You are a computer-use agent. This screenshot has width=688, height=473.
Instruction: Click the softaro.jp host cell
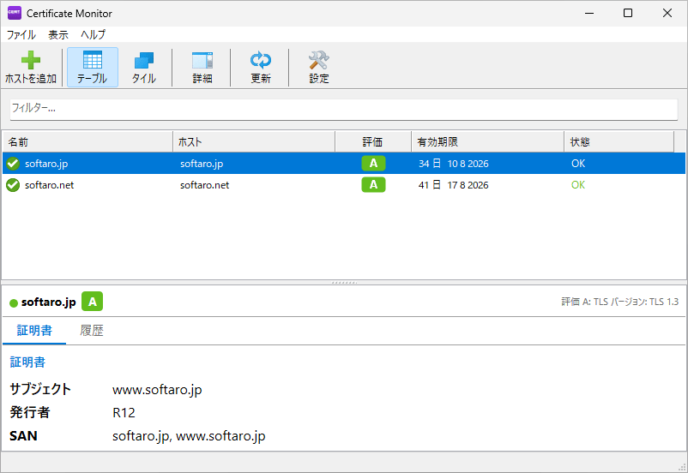[202, 164]
